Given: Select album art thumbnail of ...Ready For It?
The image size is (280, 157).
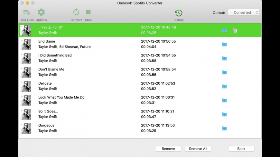Looking at the screenshot, I should (x=26, y=30).
